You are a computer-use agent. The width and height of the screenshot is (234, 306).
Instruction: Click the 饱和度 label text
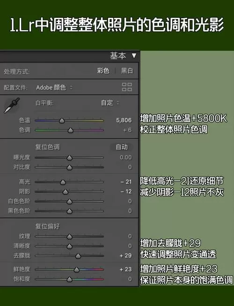pyautogui.click(x=22, y=279)
